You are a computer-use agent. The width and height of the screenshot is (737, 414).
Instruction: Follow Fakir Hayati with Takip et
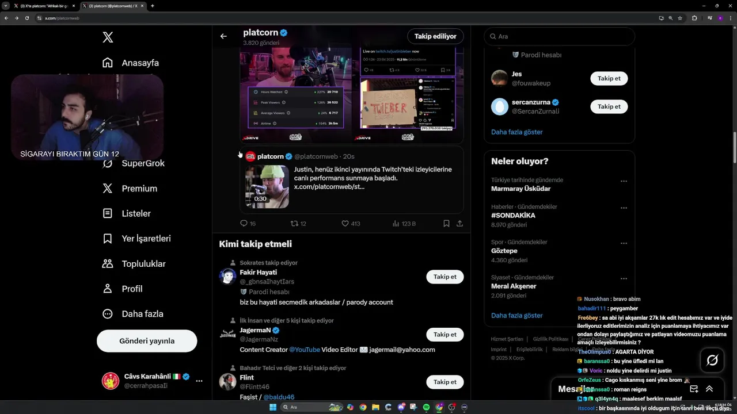tap(445, 277)
